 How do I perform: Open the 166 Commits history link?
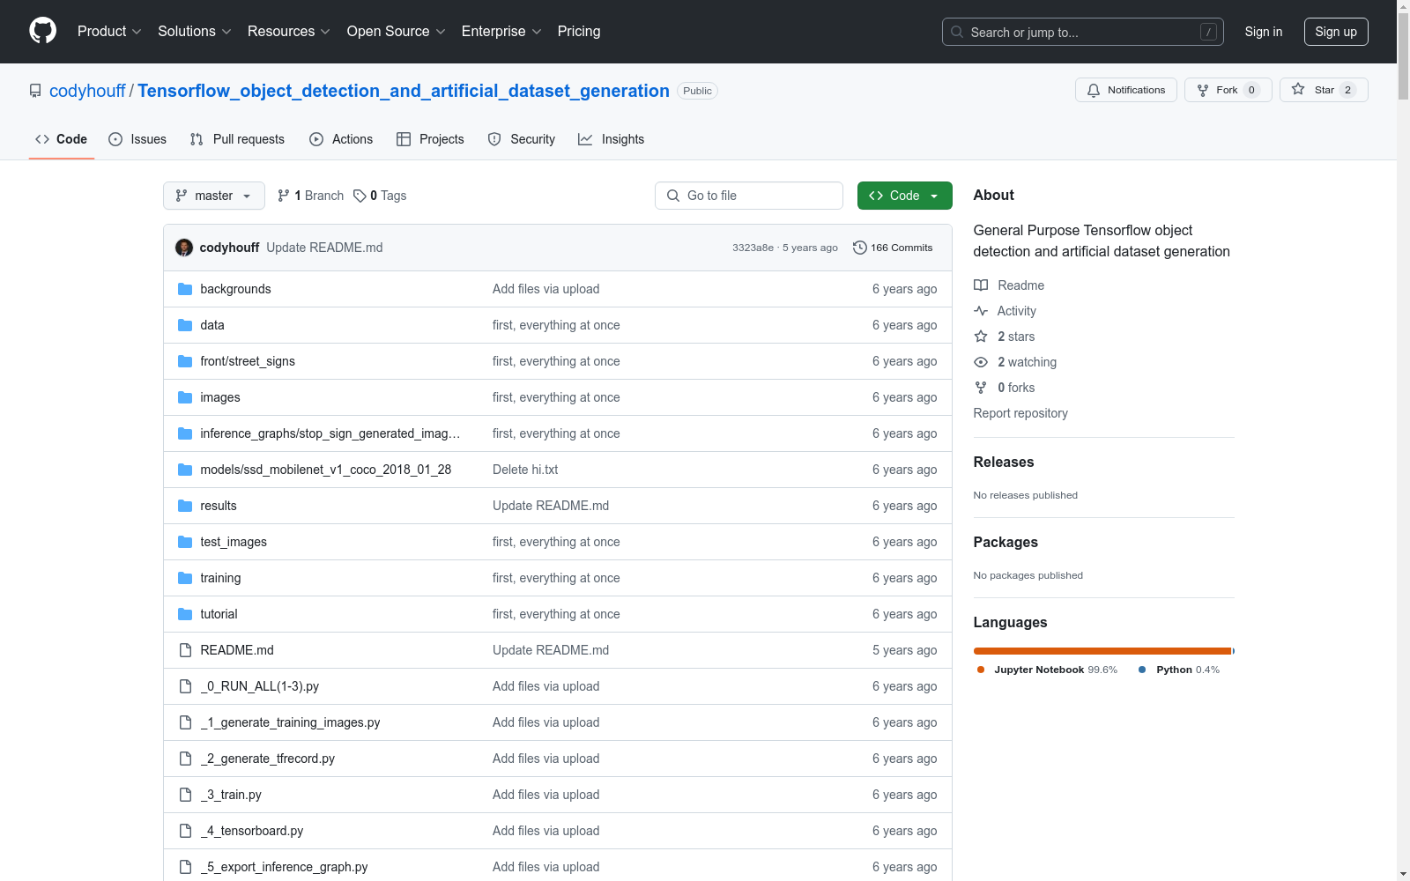(893, 248)
